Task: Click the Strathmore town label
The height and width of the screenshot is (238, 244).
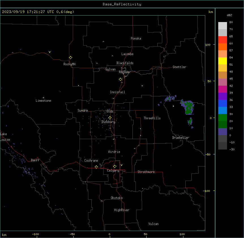Action: (x=146, y=172)
